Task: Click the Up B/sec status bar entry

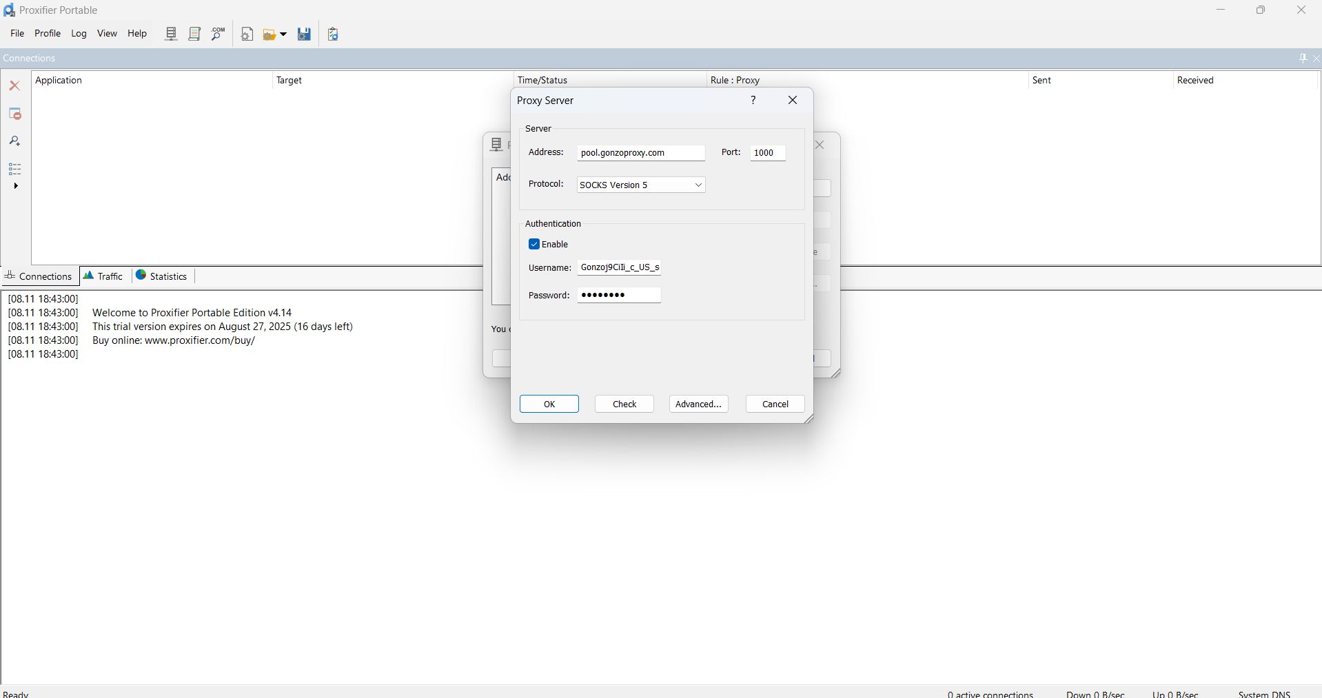Action: tap(1175, 694)
